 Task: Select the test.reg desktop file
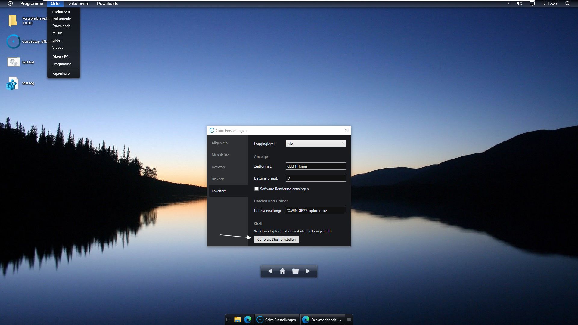(20, 83)
